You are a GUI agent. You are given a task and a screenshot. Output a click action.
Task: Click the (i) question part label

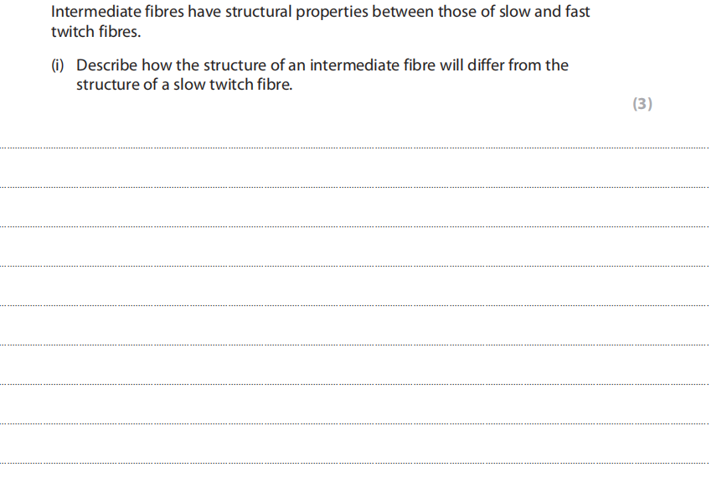point(61,65)
